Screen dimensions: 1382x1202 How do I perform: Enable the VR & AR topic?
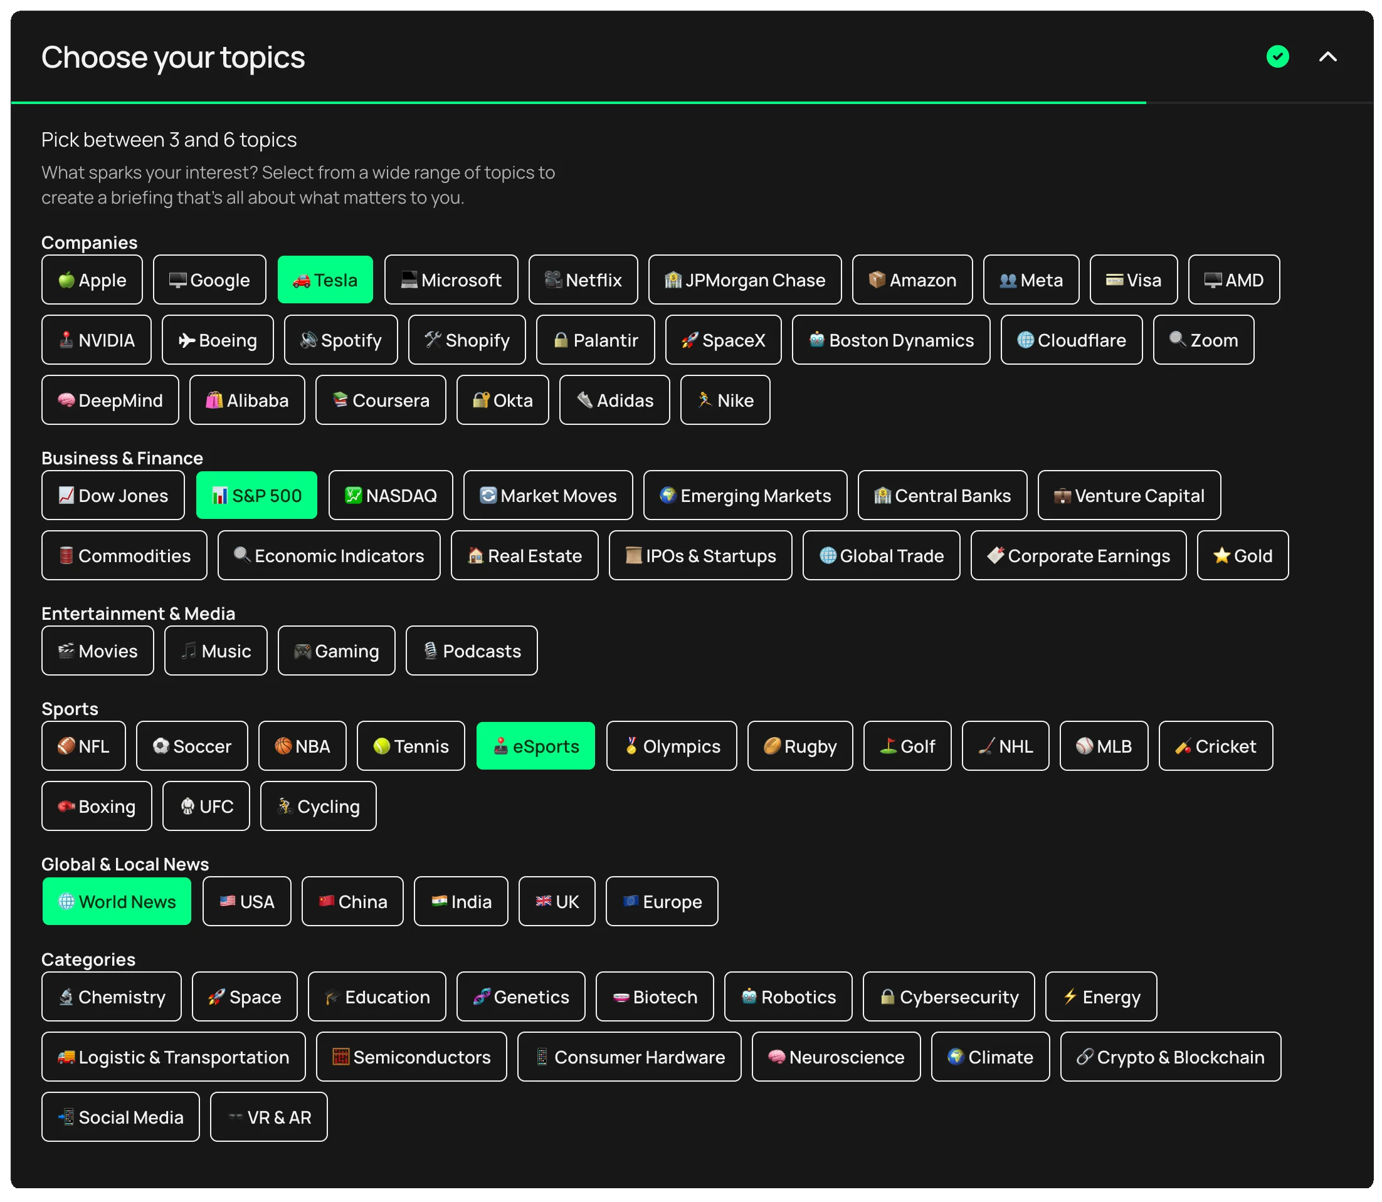click(x=268, y=1117)
